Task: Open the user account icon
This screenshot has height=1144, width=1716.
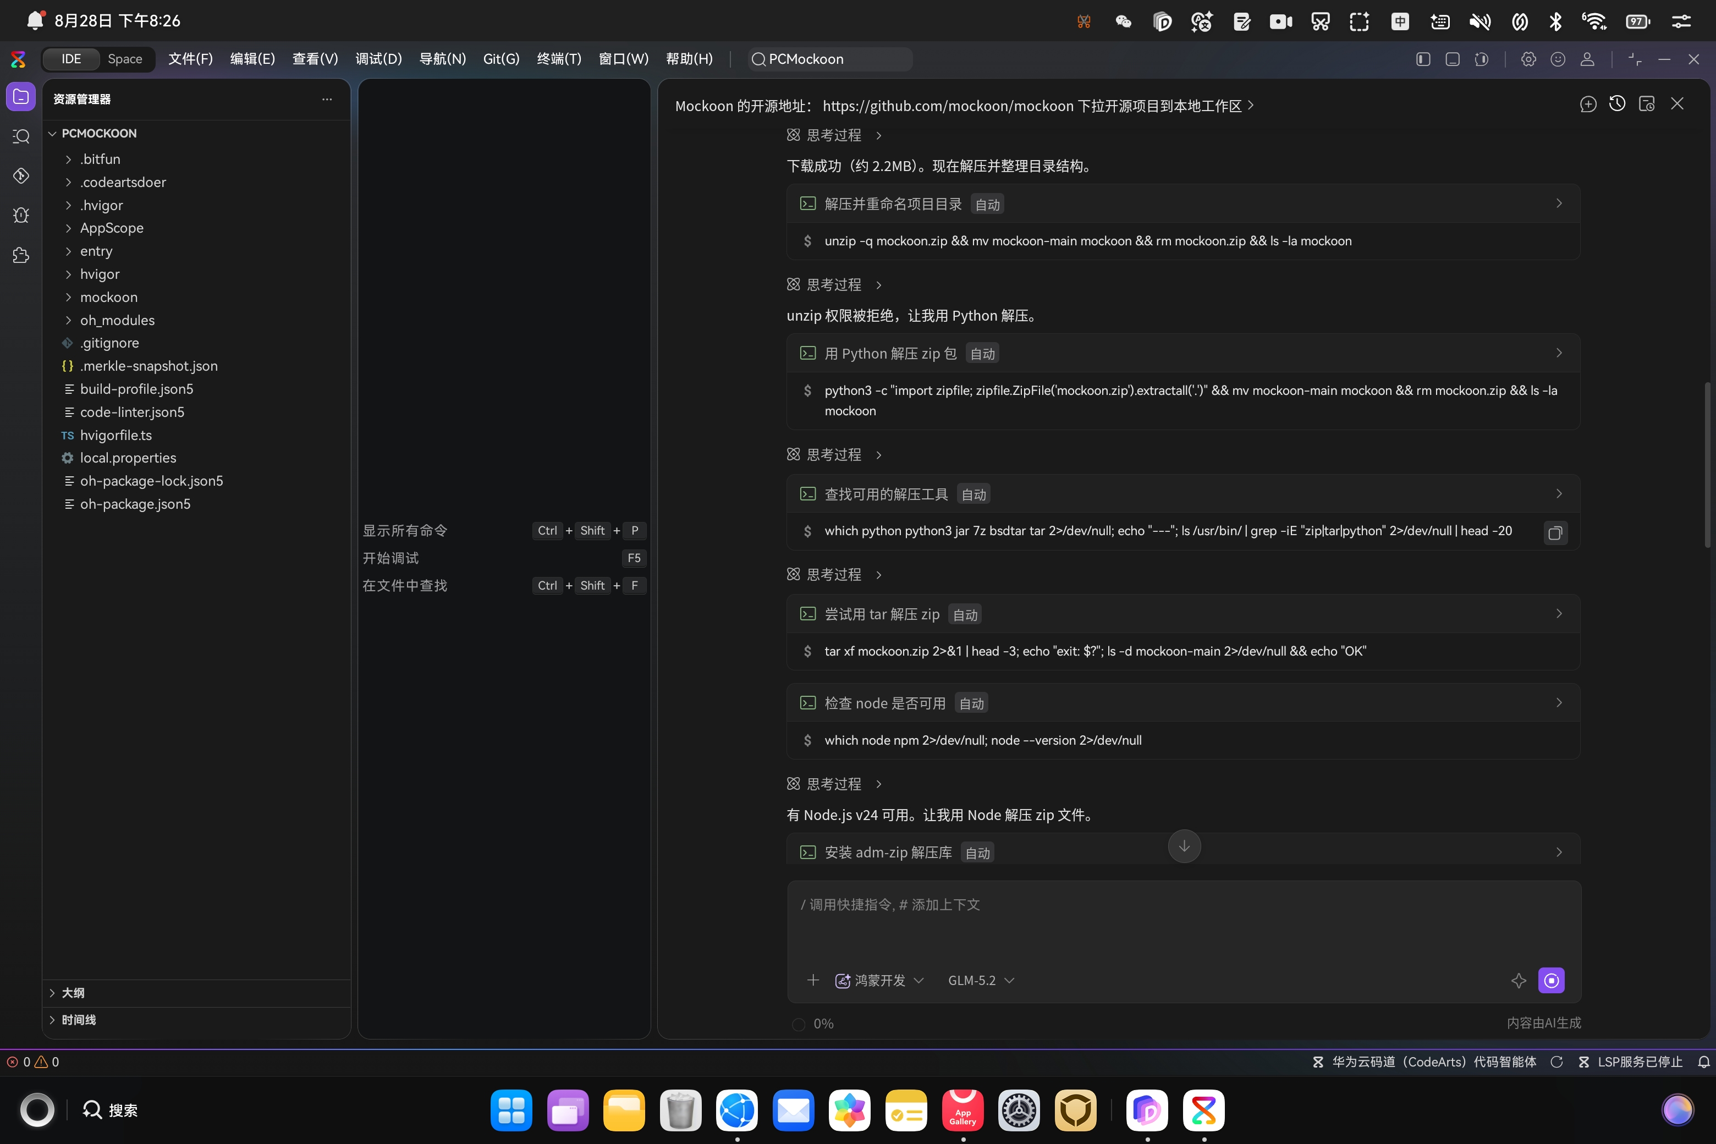Action: tap(1587, 59)
